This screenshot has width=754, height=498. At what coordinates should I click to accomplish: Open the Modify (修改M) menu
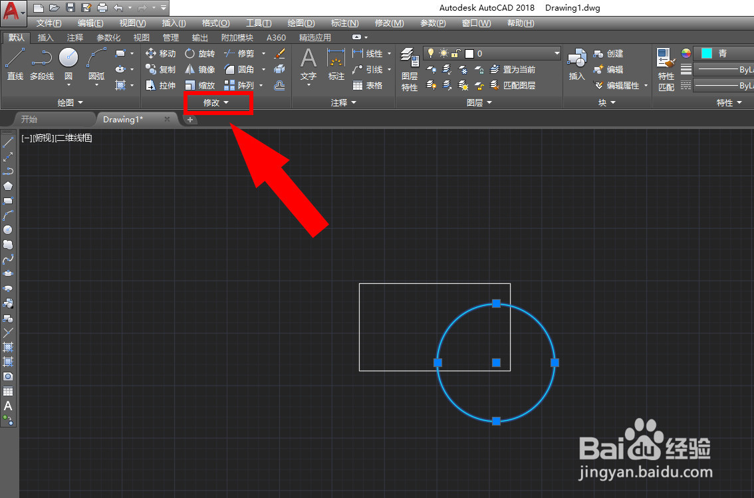point(389,23)
